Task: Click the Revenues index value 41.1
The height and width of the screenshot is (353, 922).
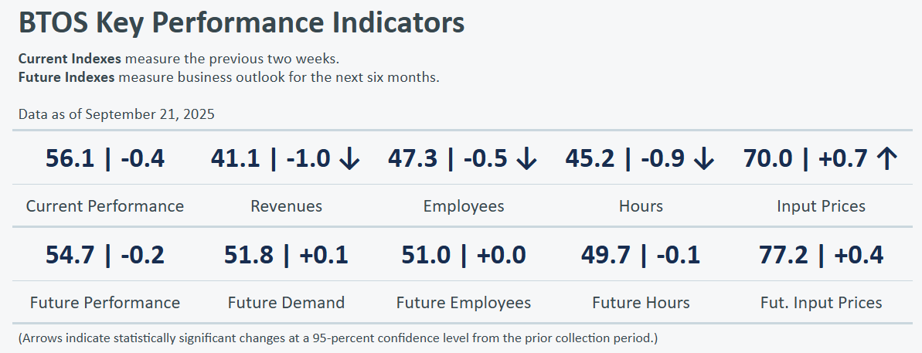Action: tap(236, 159)
